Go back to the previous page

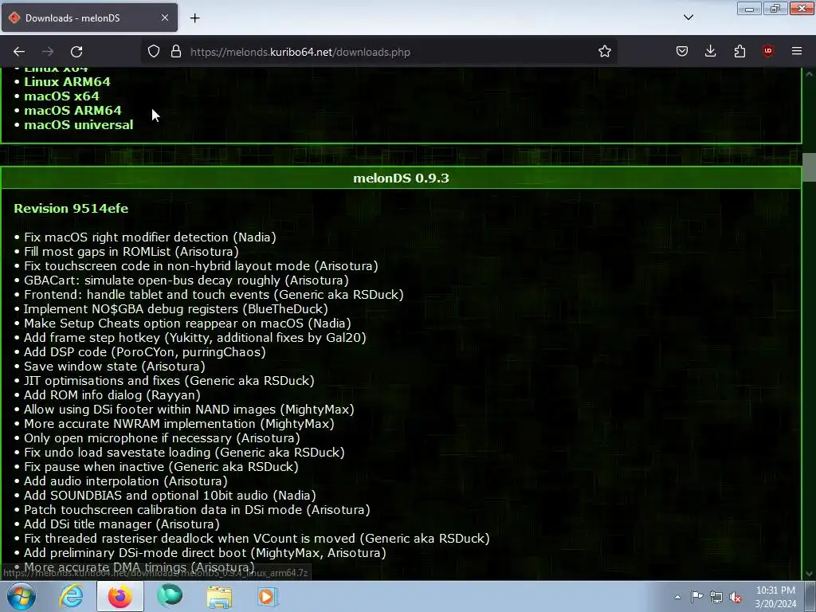coord(19,52)
